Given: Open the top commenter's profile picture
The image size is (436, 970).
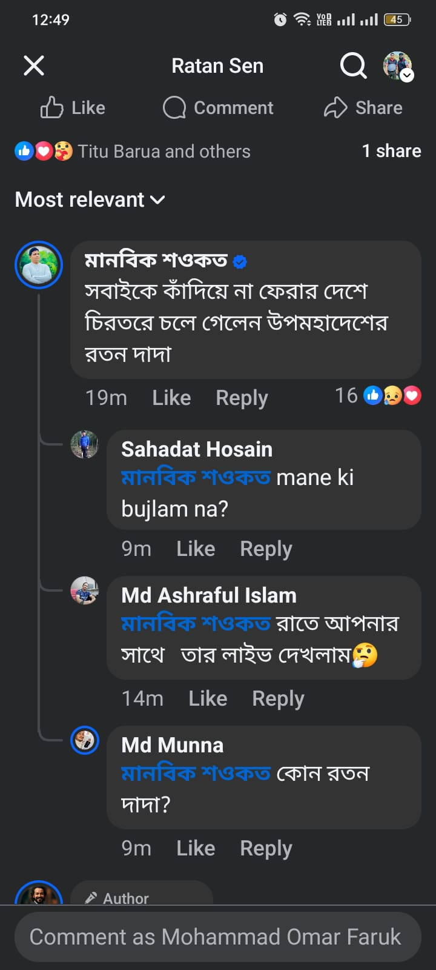Looking at the screenshot, I should (x=39, y=265).
